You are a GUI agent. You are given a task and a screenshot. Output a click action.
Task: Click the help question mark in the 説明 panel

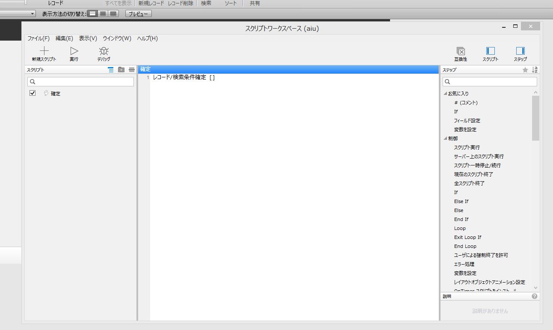[535, 296]
